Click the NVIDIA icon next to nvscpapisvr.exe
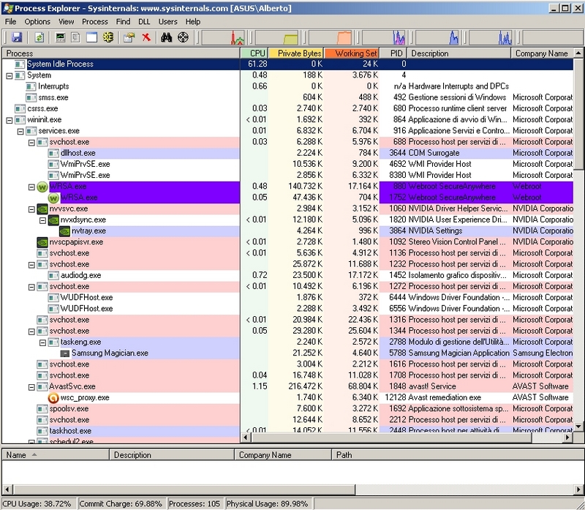 pos(42,242)
